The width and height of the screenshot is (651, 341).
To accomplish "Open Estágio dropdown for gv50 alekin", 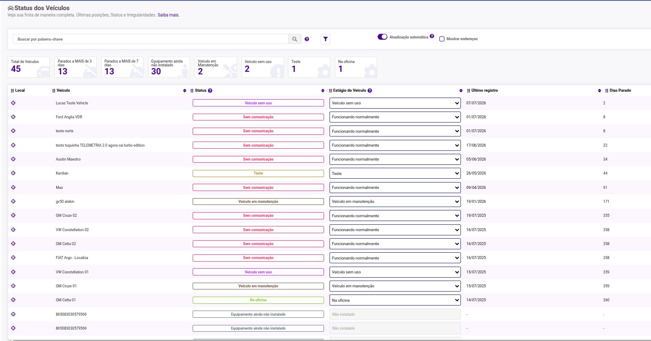I will point(395,202).
